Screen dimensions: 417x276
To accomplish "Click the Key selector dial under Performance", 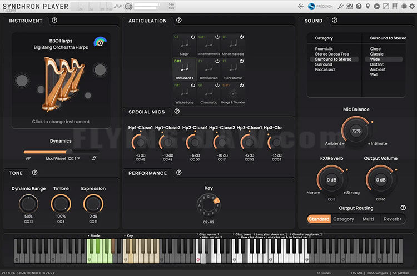I will [x=209, y=205].
